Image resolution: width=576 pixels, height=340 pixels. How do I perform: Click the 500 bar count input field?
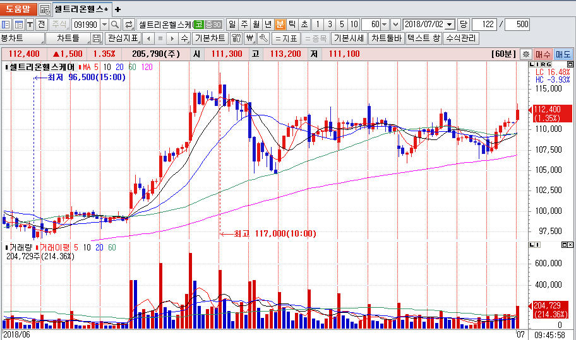517,25
